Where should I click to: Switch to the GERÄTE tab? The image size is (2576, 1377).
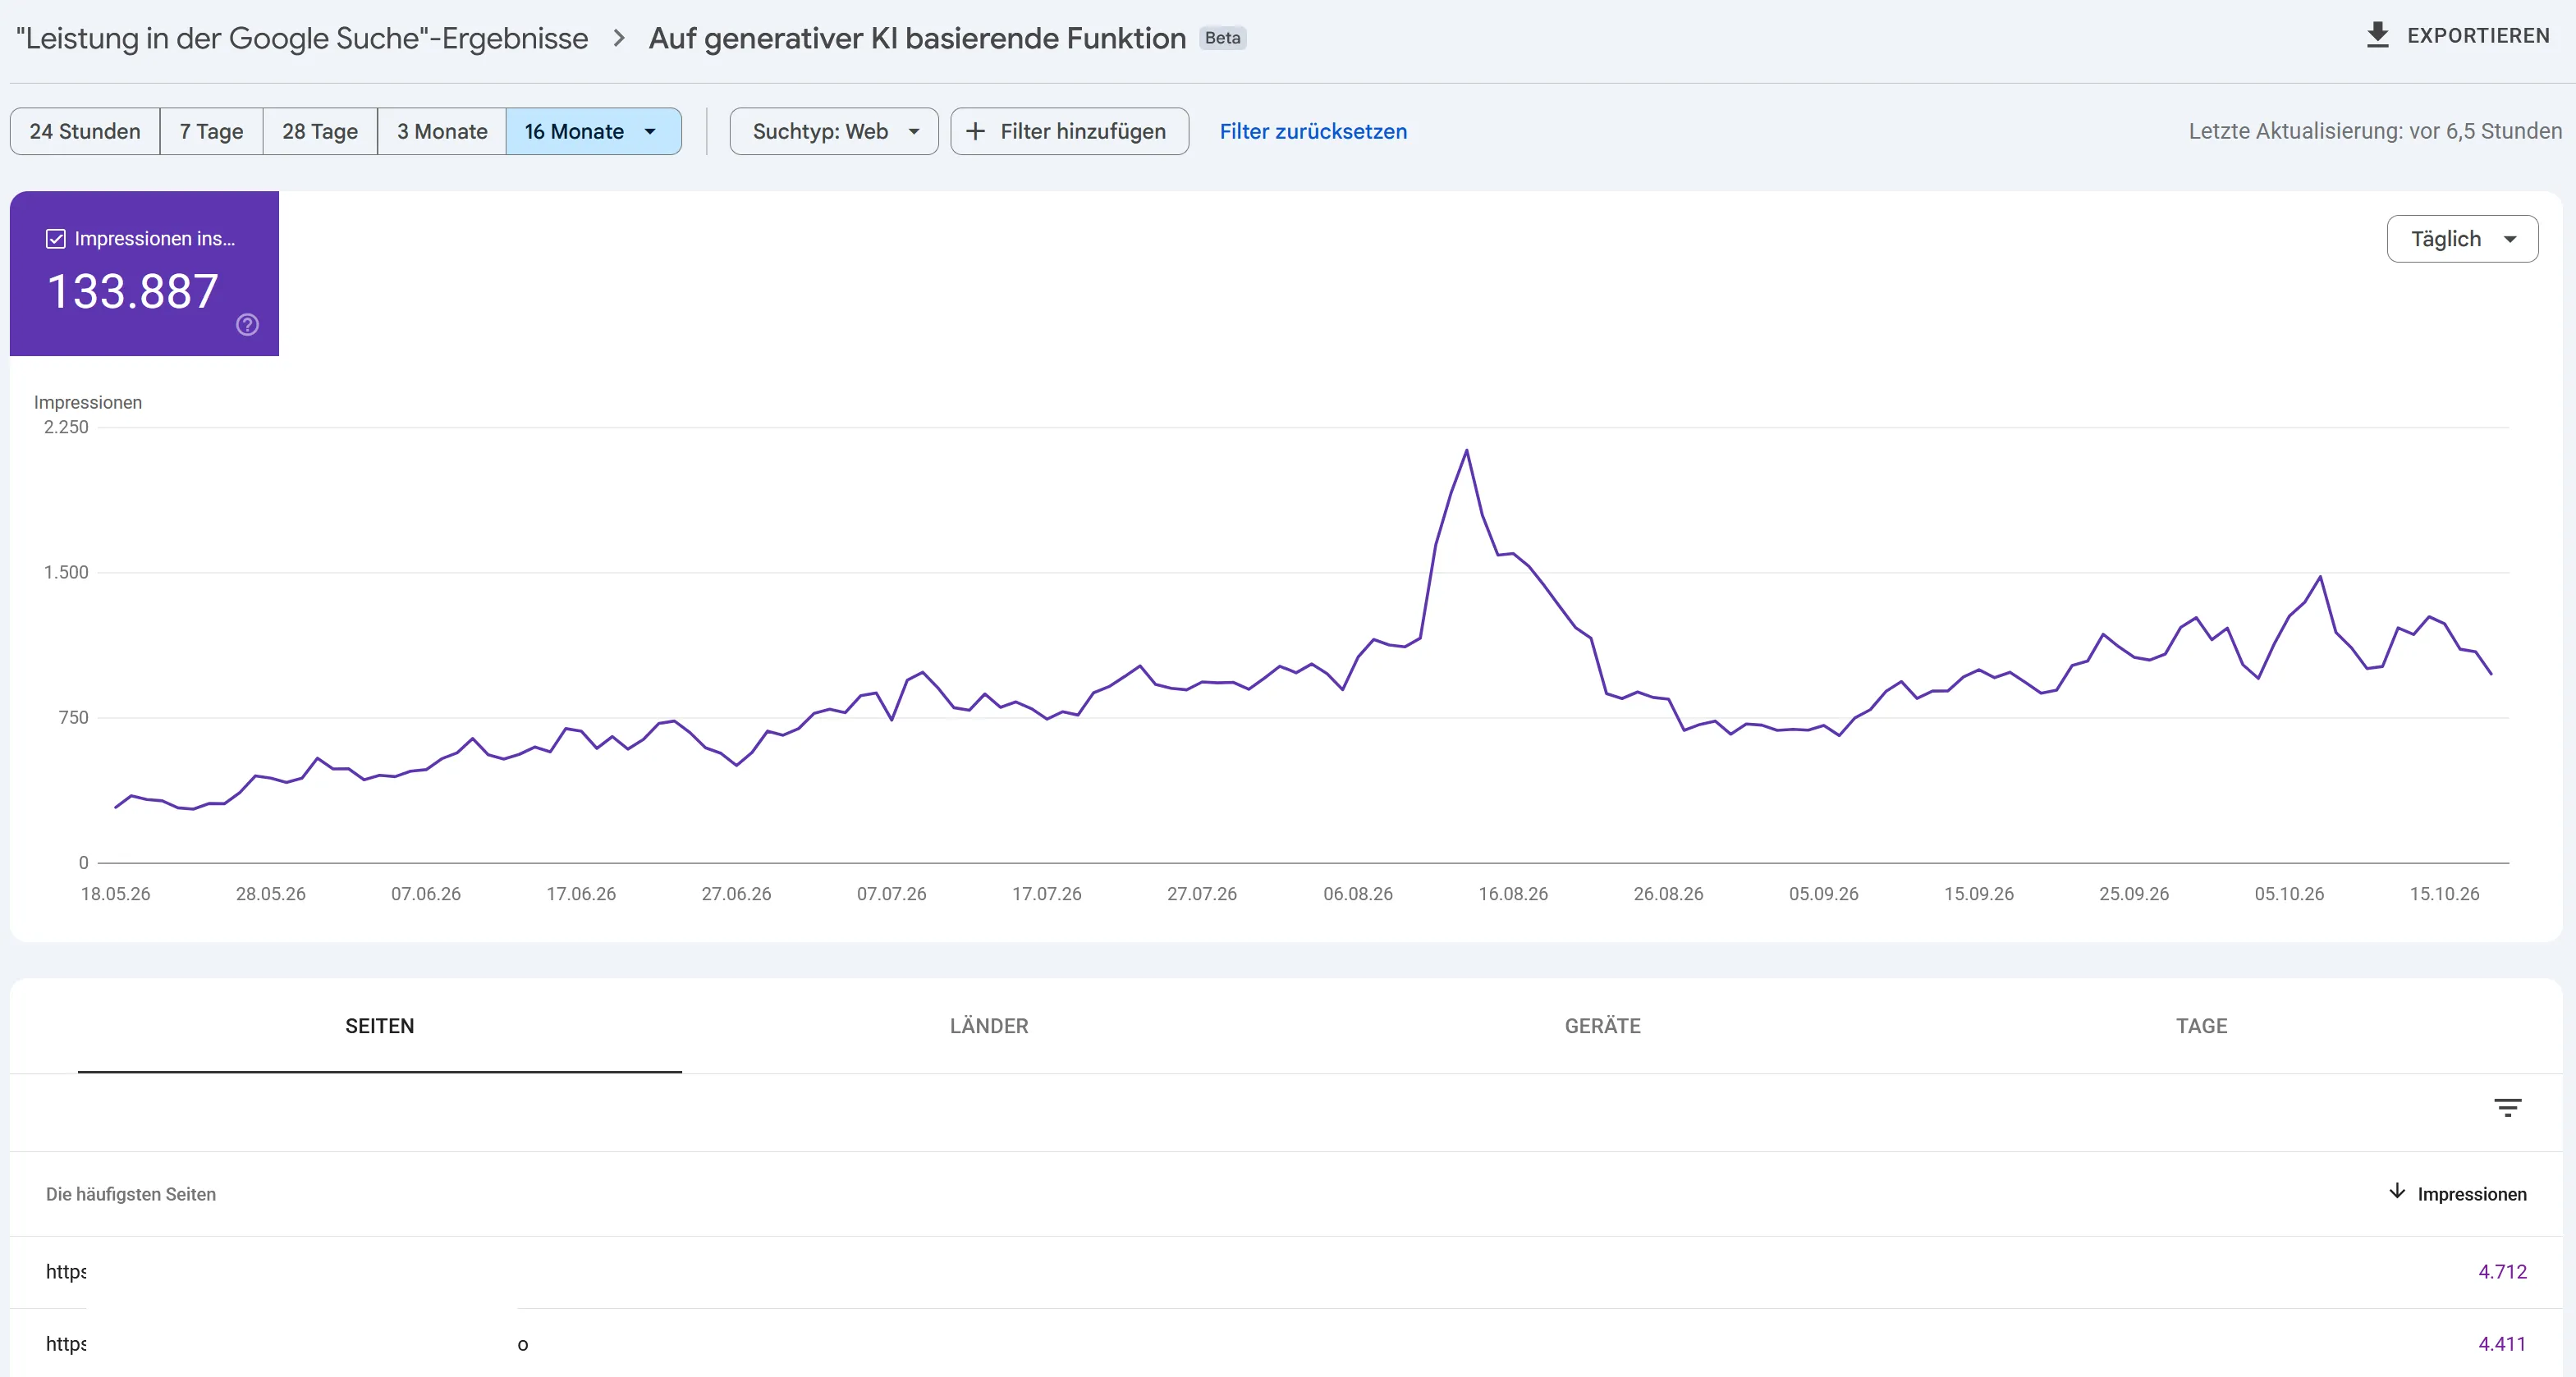click(1602, 1026)
